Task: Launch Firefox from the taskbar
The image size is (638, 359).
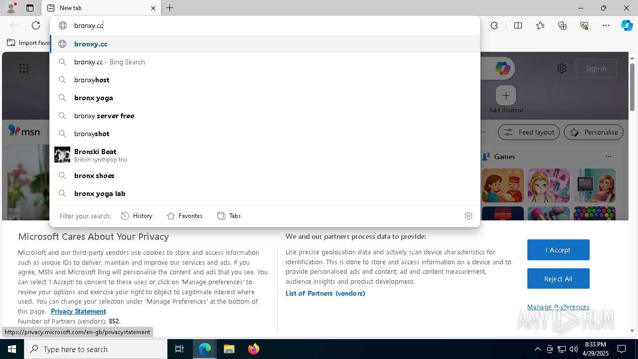Action: pyautogui.click(x=254, y=349)
